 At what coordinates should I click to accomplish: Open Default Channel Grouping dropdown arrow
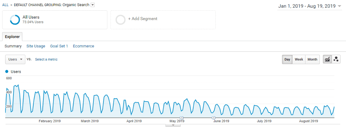click(93, 5)
